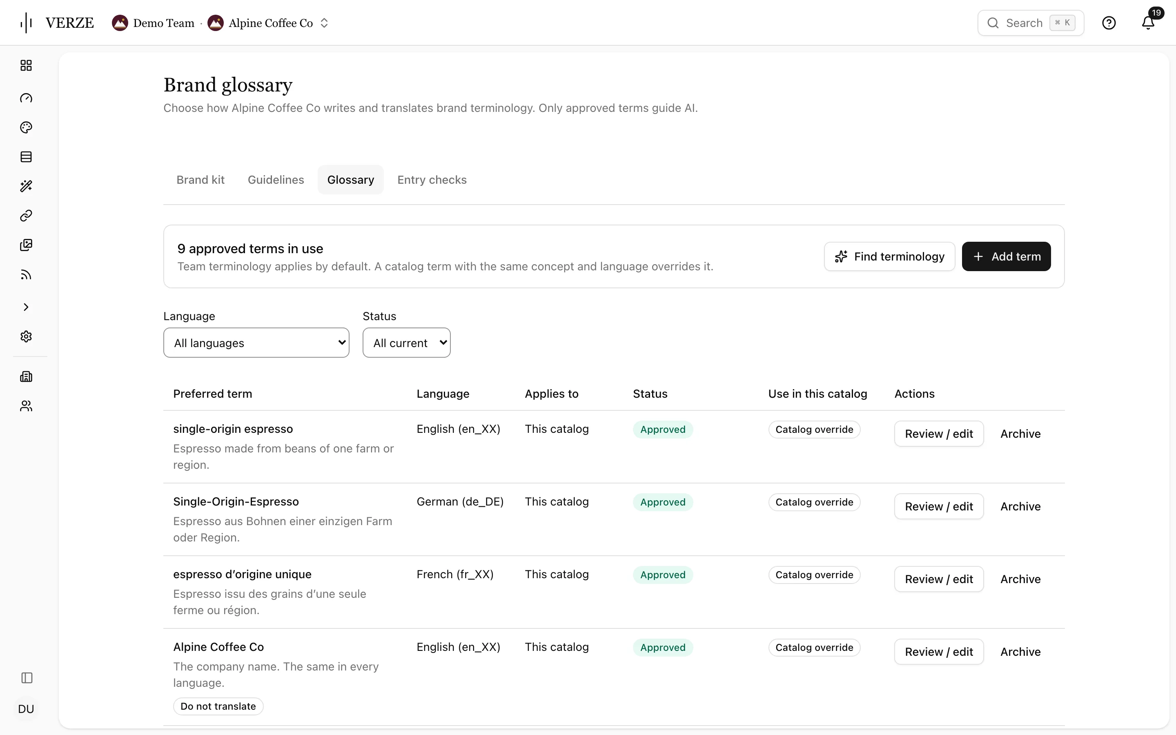1176x735 pixels.
Task: Open the palette icon in sidebar
Action: (26, 127)
